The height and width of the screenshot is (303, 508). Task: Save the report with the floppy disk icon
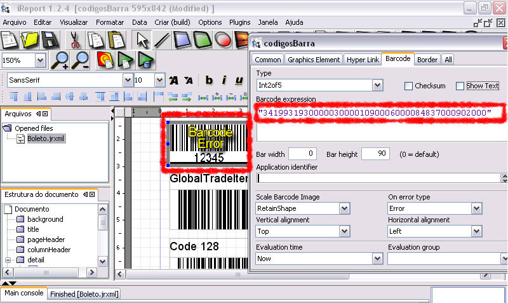click(50, 40)
